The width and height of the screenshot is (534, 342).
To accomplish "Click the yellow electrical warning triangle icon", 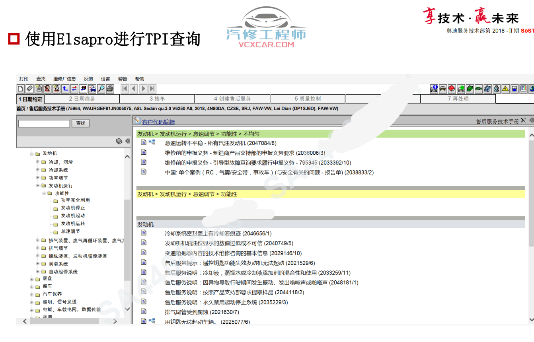I will [x=505, y=89].
